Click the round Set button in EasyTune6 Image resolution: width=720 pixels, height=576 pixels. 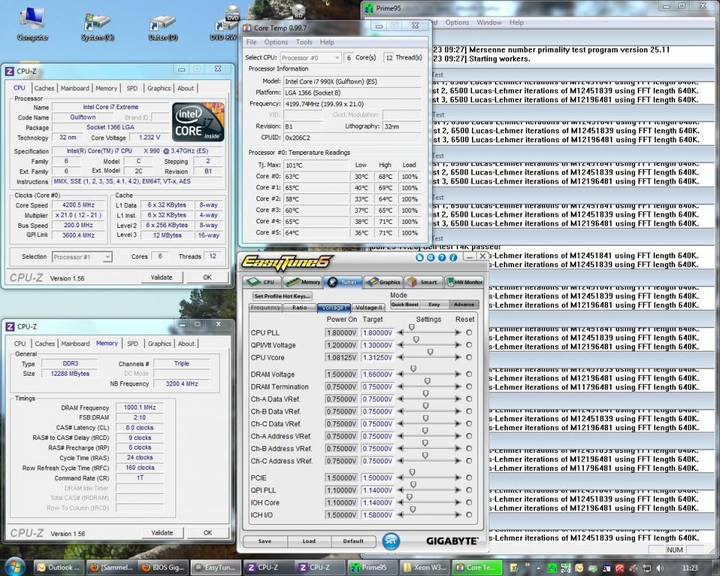[390, 541]
